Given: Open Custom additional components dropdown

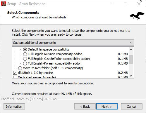Looking at the screenshot, I should pyautogui.click(x=73, y=43).
